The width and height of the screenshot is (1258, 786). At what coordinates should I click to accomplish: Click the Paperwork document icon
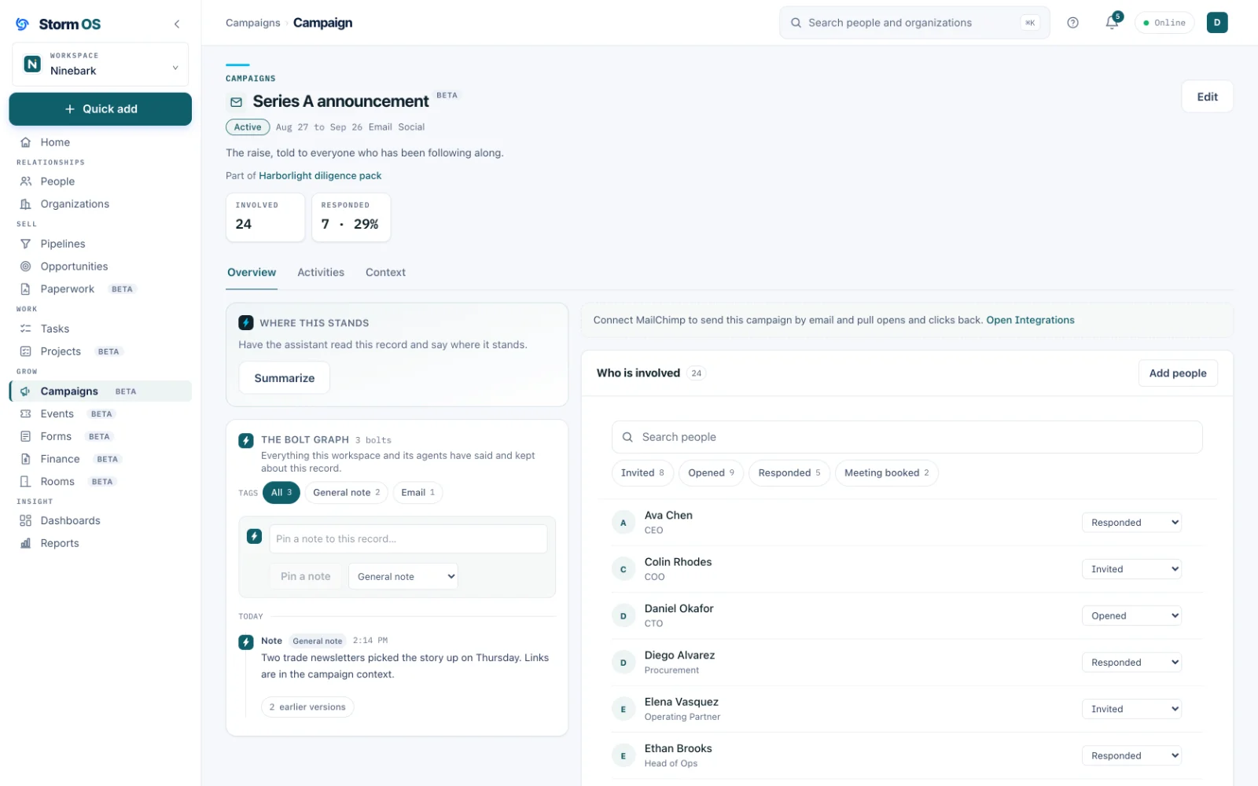click(x=26, y=289)
